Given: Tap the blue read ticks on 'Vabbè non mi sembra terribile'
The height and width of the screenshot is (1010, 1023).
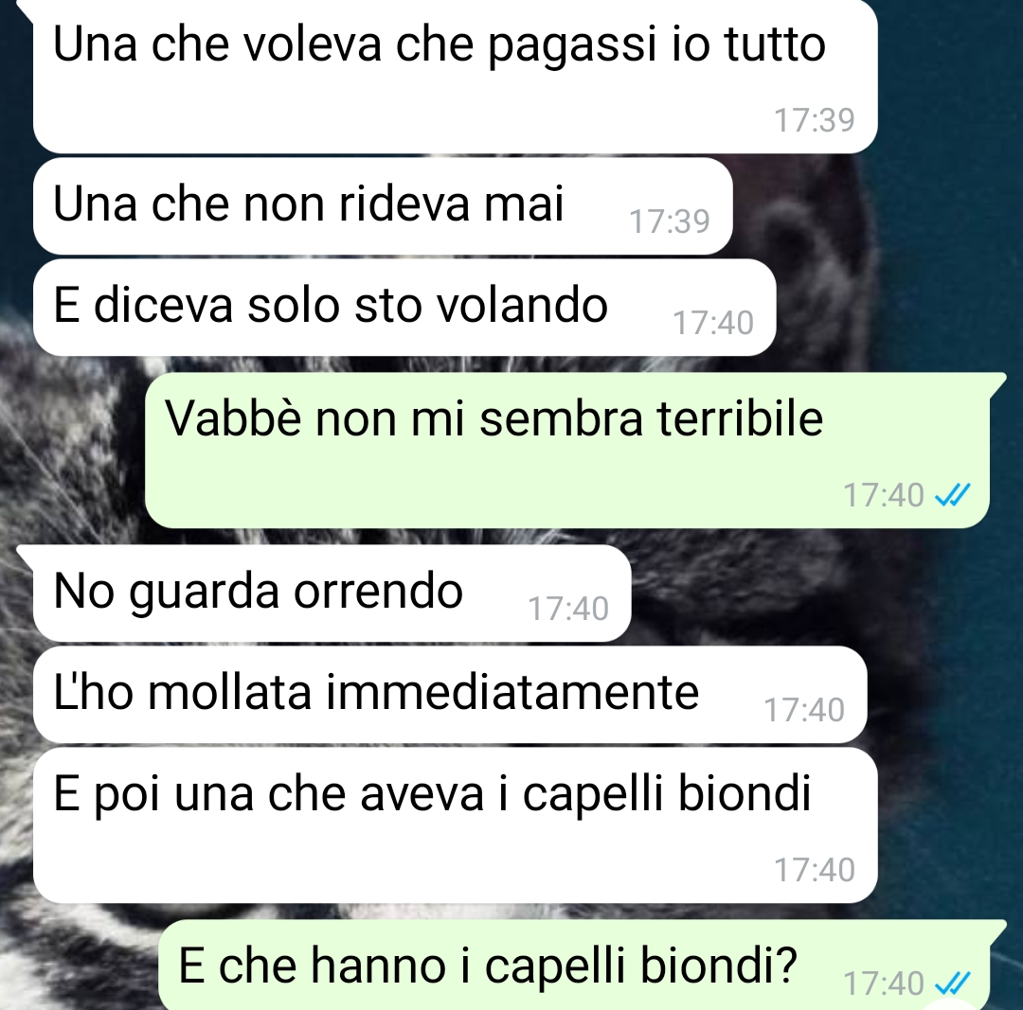Looking at the screenshot, I should [953, 495].
